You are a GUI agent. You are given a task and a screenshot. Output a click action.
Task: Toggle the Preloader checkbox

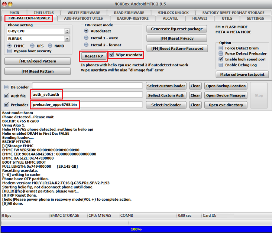pos(6,105)
